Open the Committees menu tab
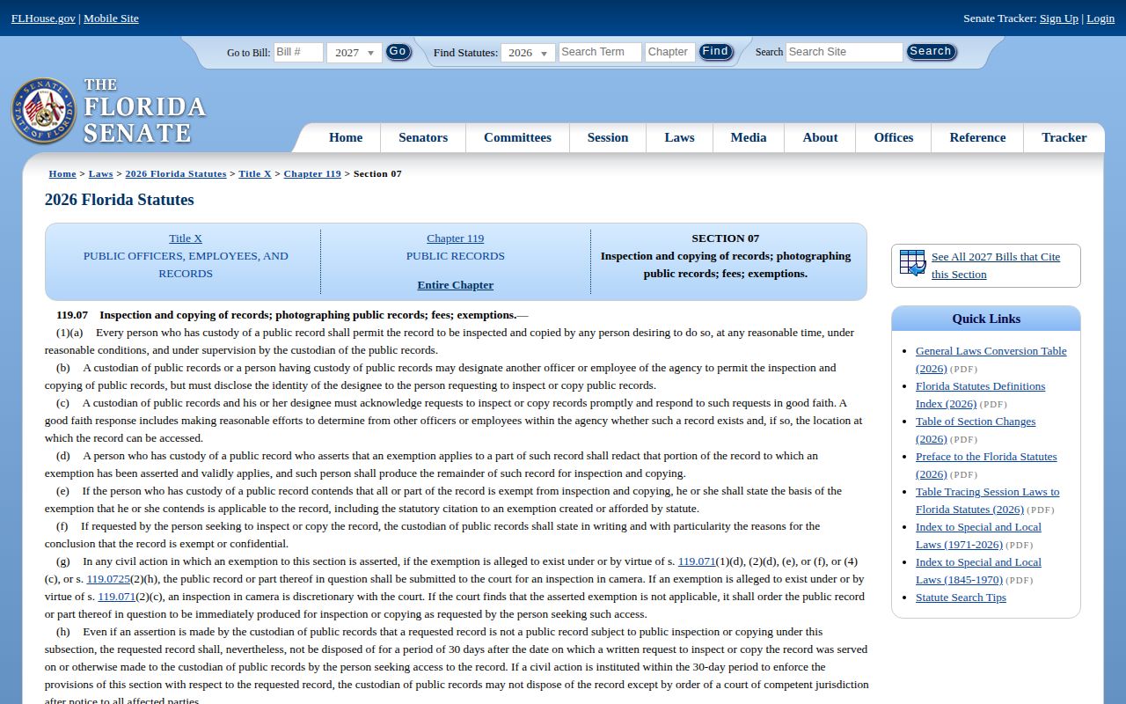 pos(517,137)
